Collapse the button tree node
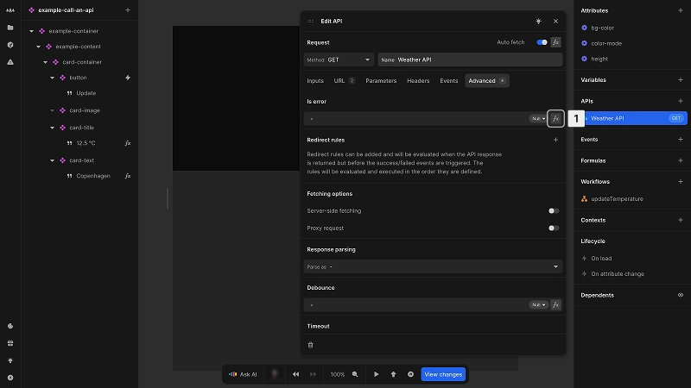This screenshot has width=691, height=388. (52, 78)
